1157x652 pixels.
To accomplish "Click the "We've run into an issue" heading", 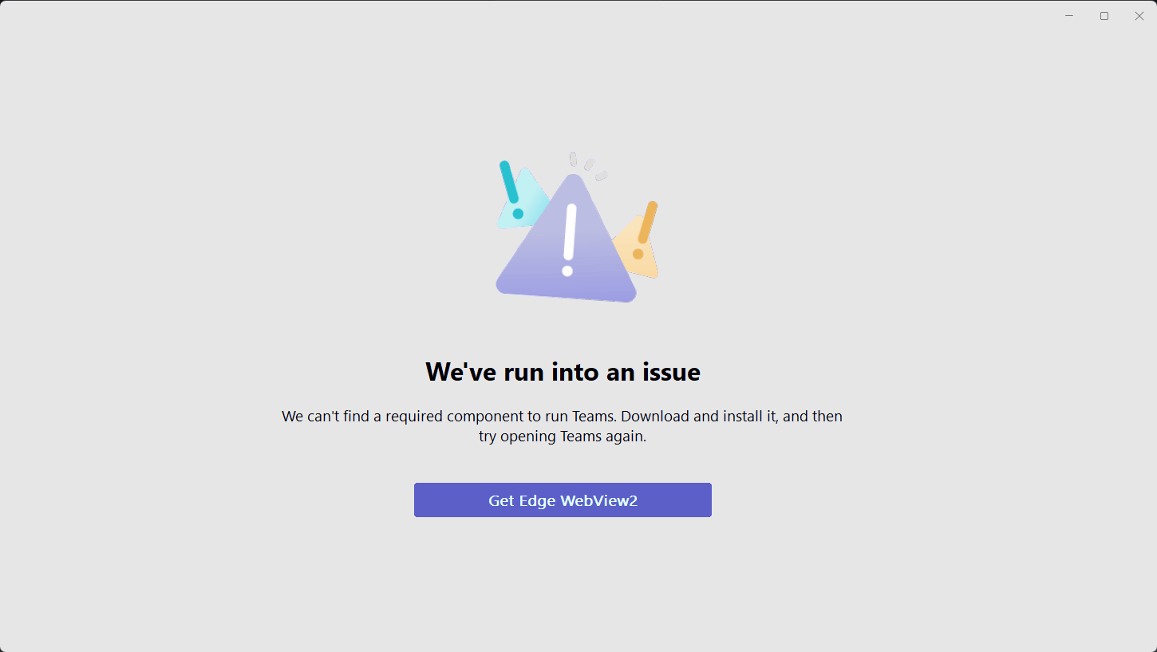I will click(563, 372).
